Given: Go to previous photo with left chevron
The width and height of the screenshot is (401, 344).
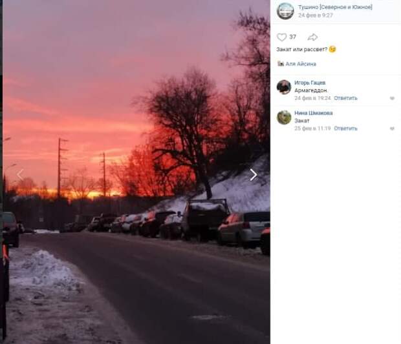Looking at the screenshot, I should (20, 175).
